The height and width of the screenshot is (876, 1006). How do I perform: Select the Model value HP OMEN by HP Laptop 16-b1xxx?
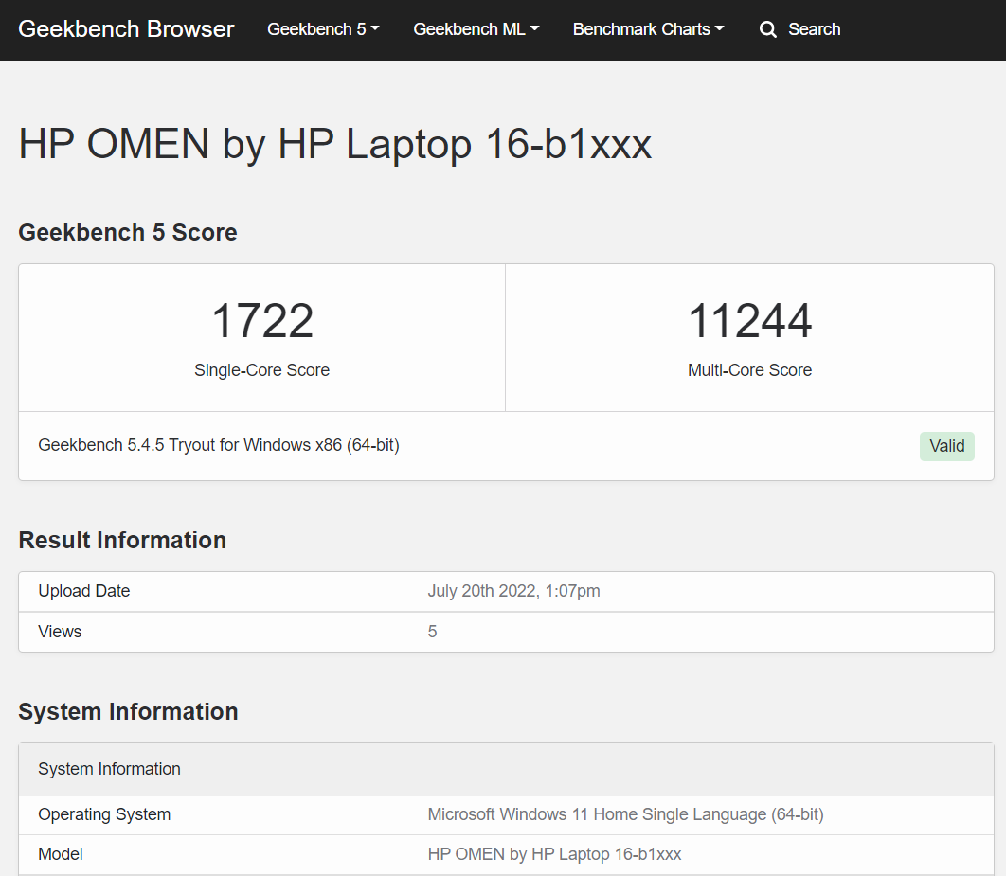554,854
